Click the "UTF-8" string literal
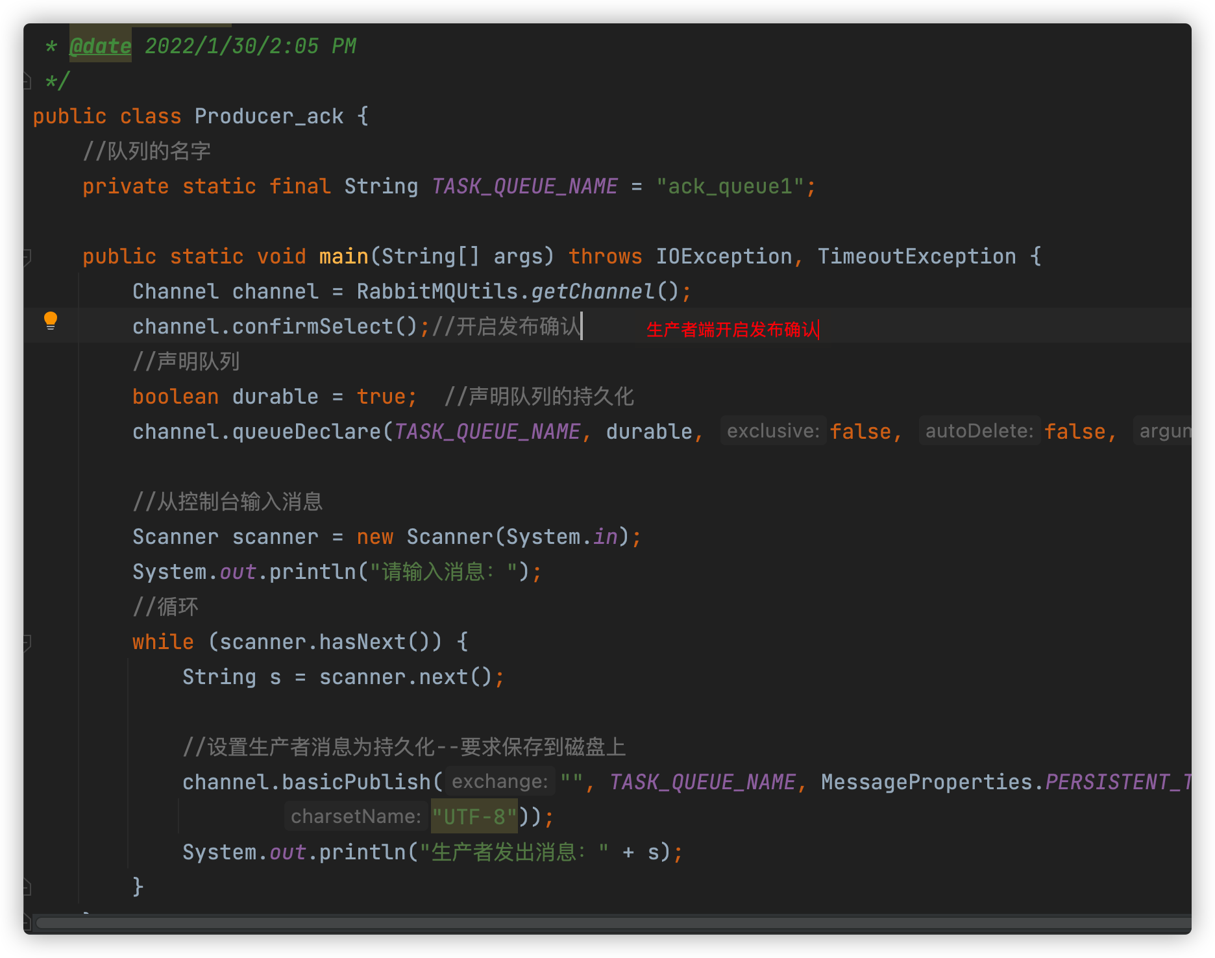Viewport: 1215px width, 958px height. click(x=474, y=817)
